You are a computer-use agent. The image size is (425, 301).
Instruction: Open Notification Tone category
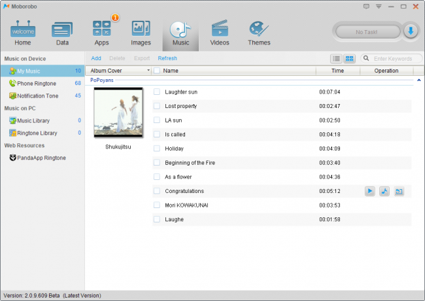(x=42, y=96)
